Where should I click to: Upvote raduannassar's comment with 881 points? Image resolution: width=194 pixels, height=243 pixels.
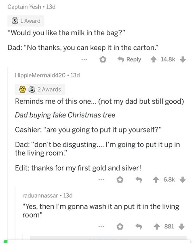(x=157, y=227)
